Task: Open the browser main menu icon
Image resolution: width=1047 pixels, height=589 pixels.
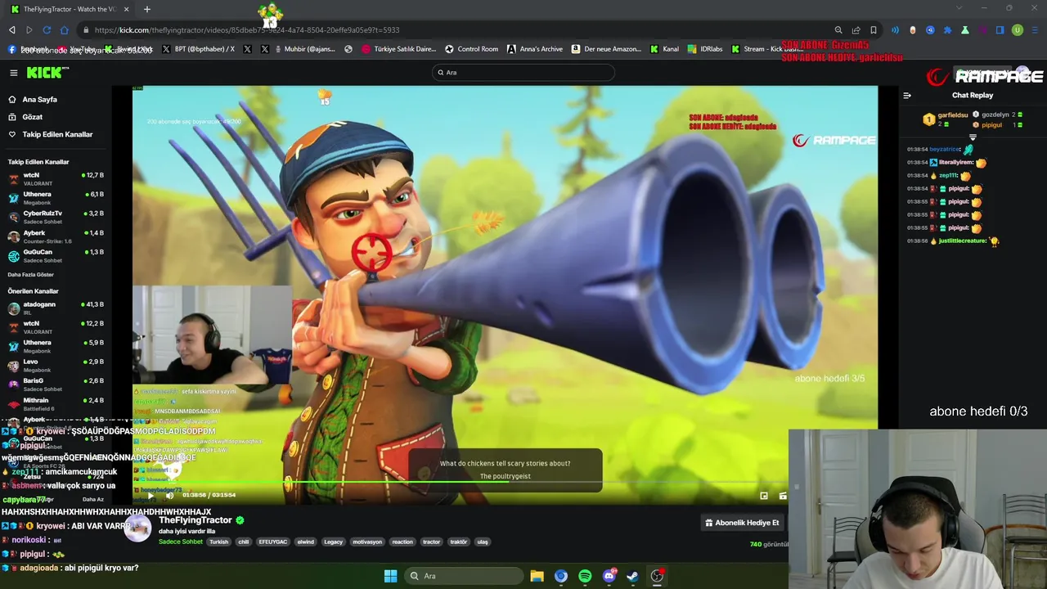Action: click(1036, 30)
